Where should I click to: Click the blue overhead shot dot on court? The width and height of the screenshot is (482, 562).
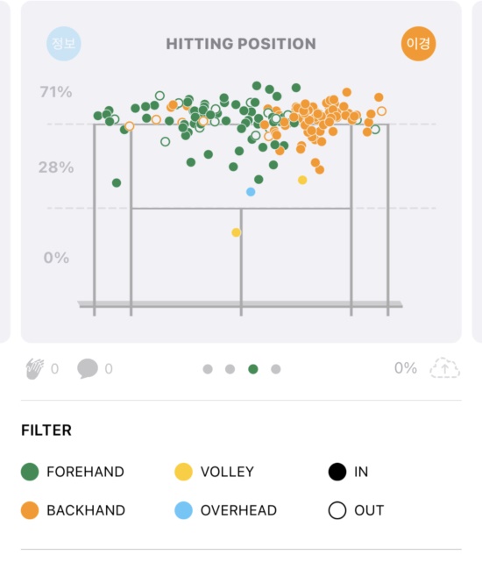pos(251,192)
